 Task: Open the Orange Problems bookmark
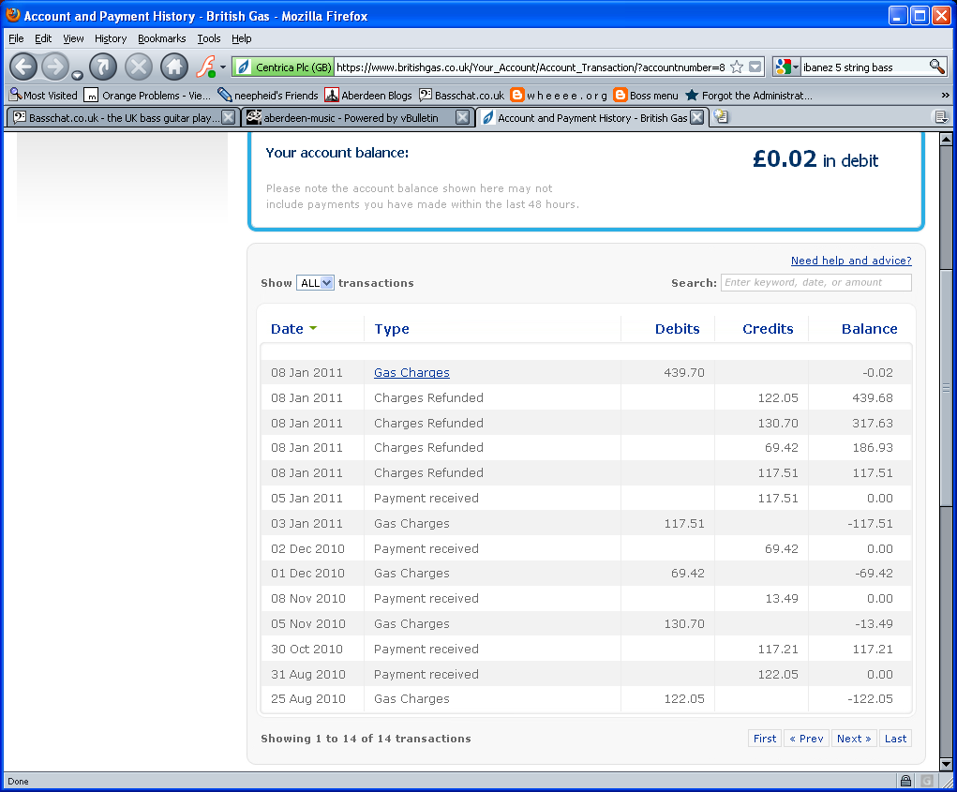pos(147,96)
